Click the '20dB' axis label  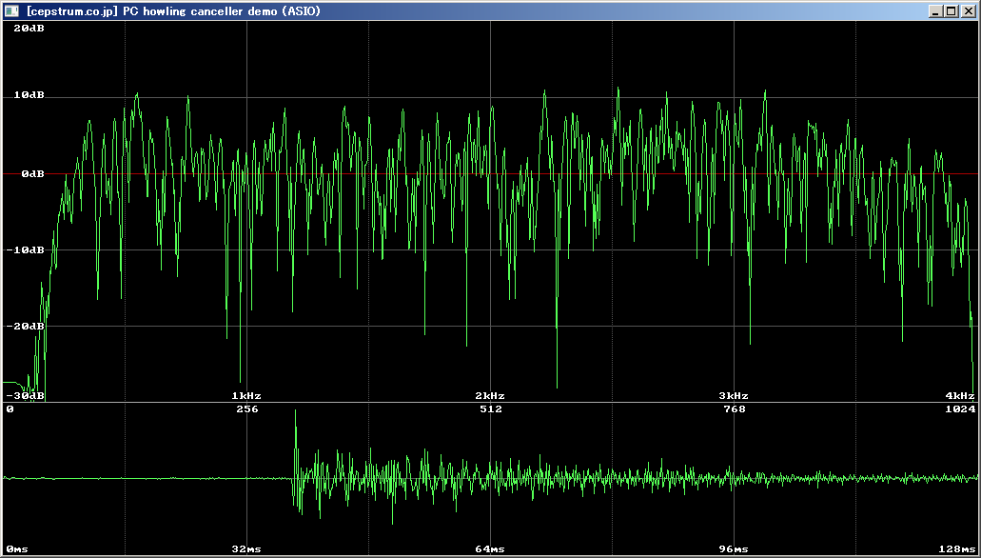[x=29, y=28]
